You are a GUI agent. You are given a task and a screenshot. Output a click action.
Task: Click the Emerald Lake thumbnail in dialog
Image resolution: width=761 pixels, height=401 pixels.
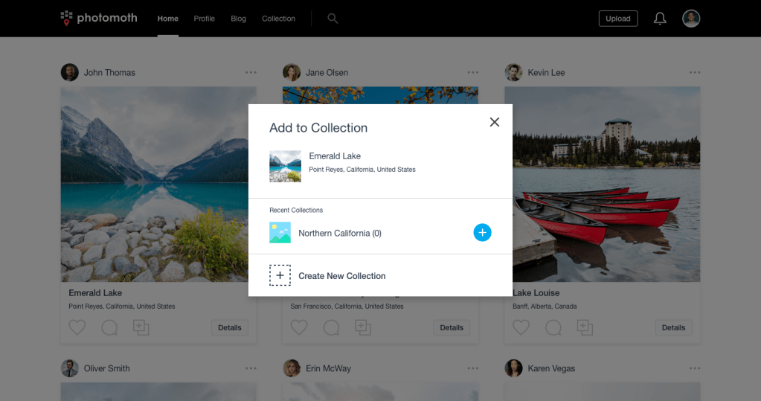(285, 166)
